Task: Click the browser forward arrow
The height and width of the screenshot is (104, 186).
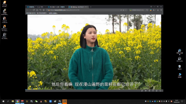Action: coord(30,10)
